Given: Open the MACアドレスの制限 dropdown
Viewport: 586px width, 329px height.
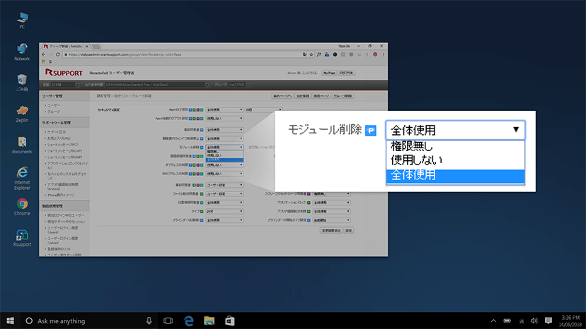Looking at the screenshot, I should coord(224,174).
